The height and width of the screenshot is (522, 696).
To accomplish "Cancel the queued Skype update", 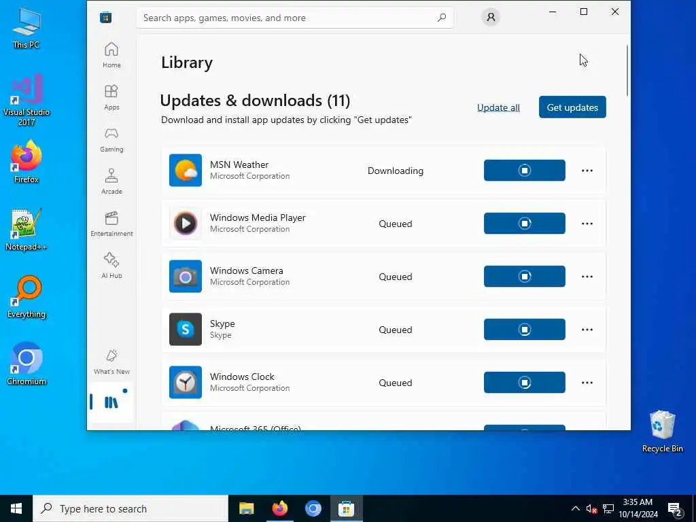I will (524, 330).
